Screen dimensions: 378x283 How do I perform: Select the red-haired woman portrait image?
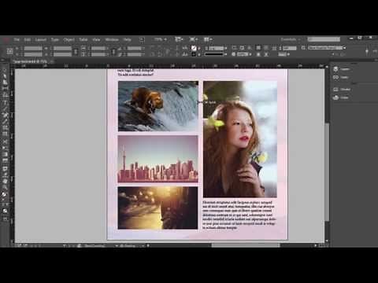coord(240,139)
